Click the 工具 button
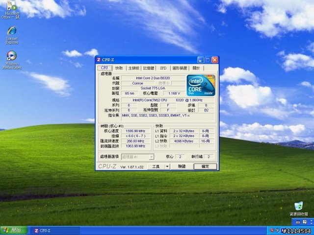The image size is (314, 235). (156, 166)
